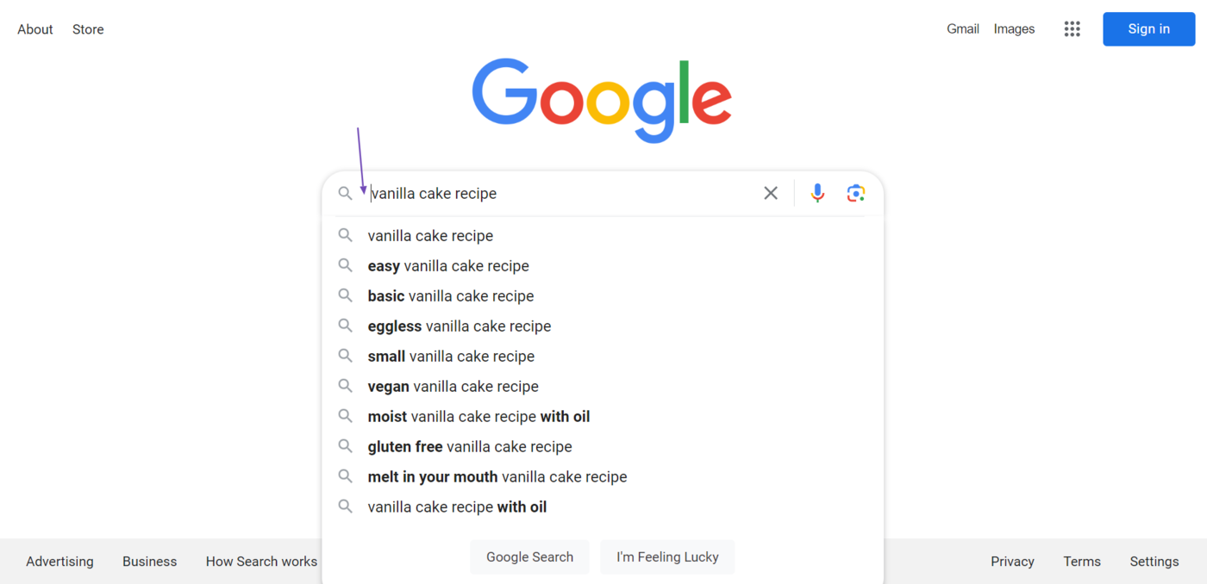Open the Privacy page link

(x=1012, y=561)
